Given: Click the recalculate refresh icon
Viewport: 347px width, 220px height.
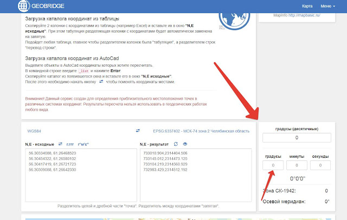Looking at the screenshot, I should (x=176, y=144).
